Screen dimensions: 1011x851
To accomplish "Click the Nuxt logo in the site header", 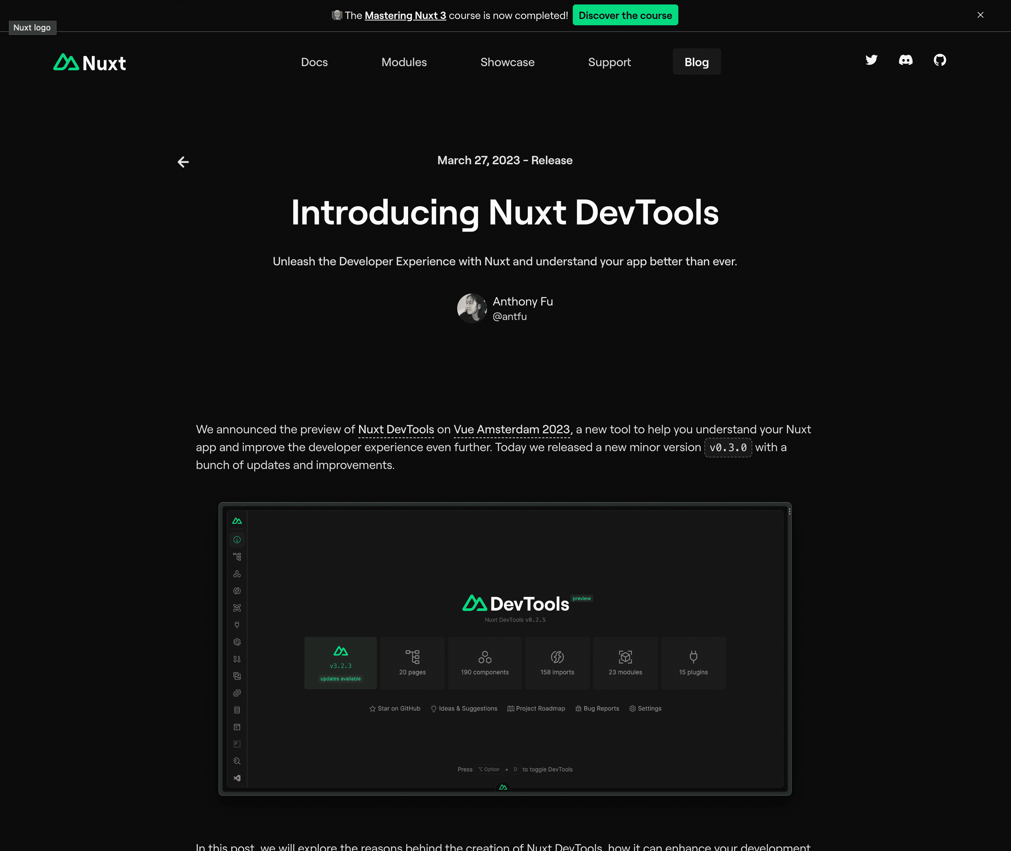I will (90, 63).
